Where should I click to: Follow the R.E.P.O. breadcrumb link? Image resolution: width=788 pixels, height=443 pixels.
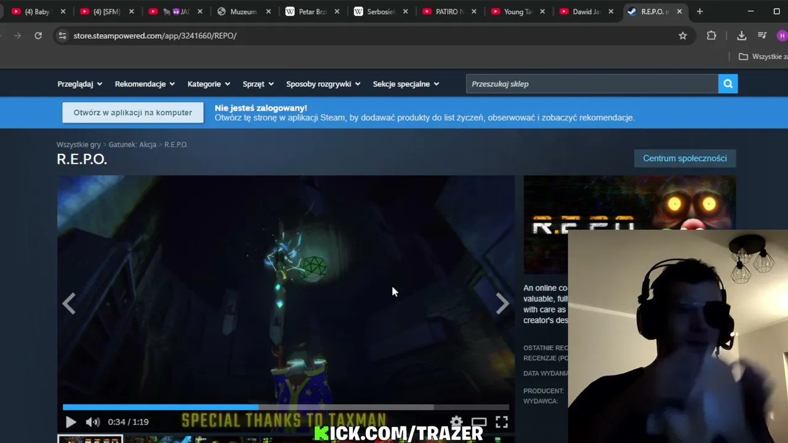[176, 145]
